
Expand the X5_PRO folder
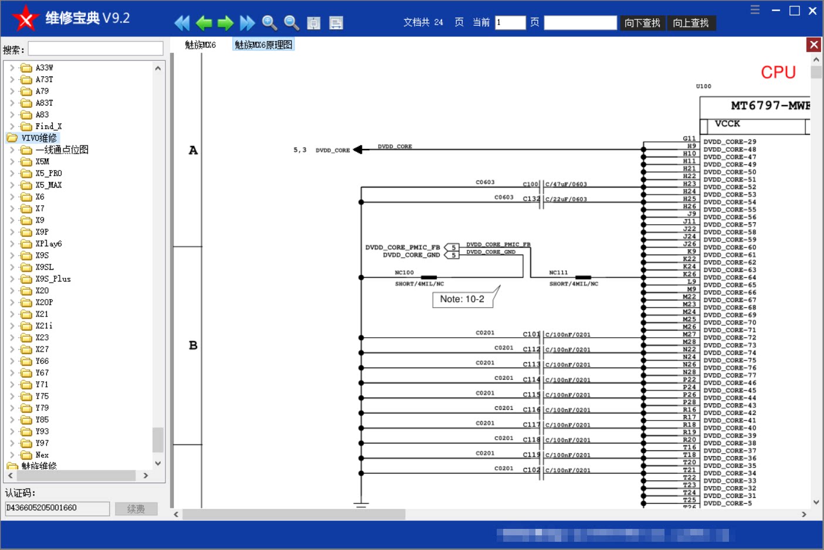12,174
